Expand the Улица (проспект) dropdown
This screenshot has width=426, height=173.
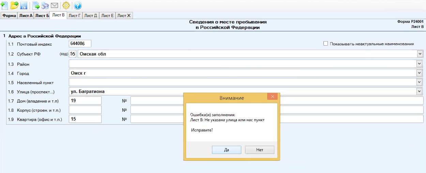click(x=420, y=91)
